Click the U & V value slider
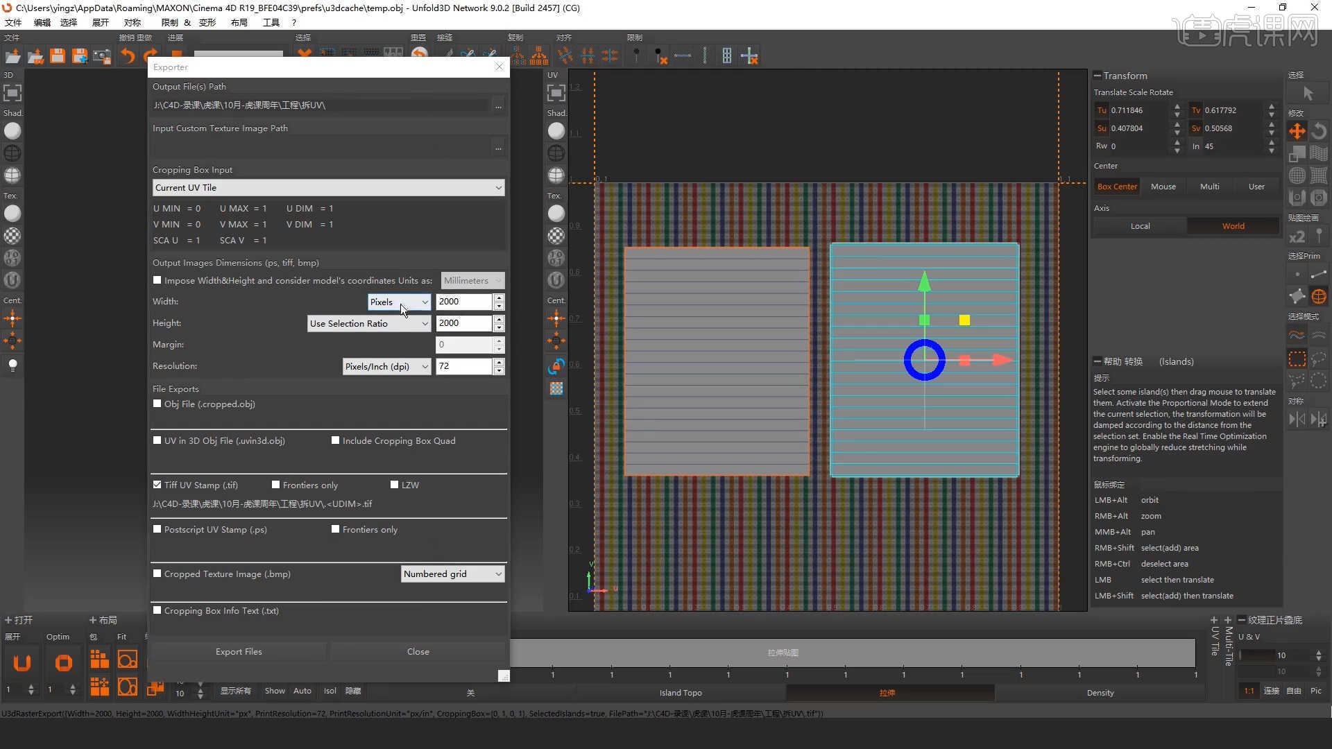Screen dimensions: 1332x749 (1257, 655)
